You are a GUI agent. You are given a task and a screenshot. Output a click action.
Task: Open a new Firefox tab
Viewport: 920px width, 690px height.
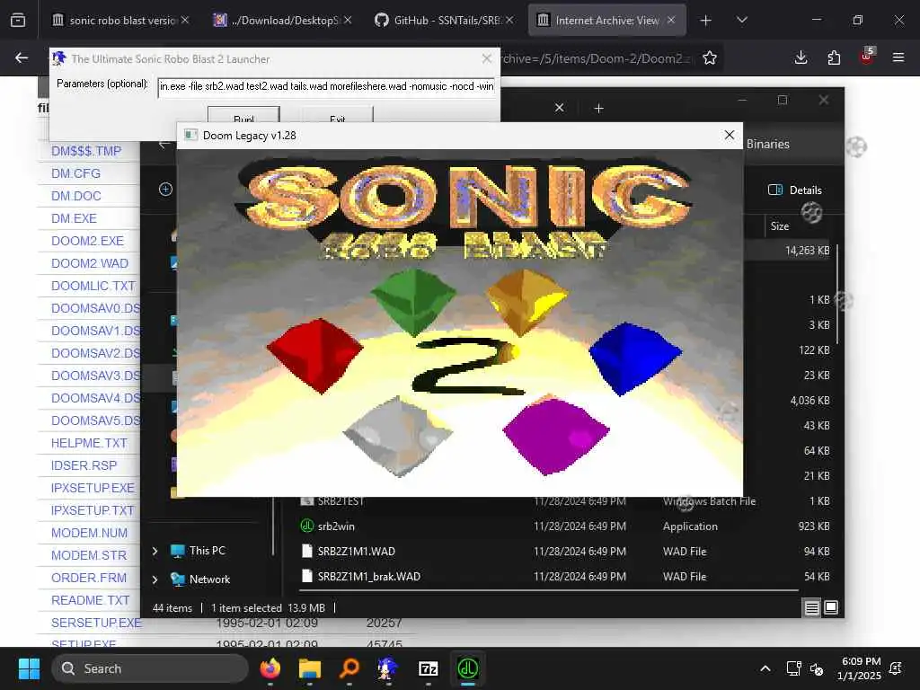point(706,21)
